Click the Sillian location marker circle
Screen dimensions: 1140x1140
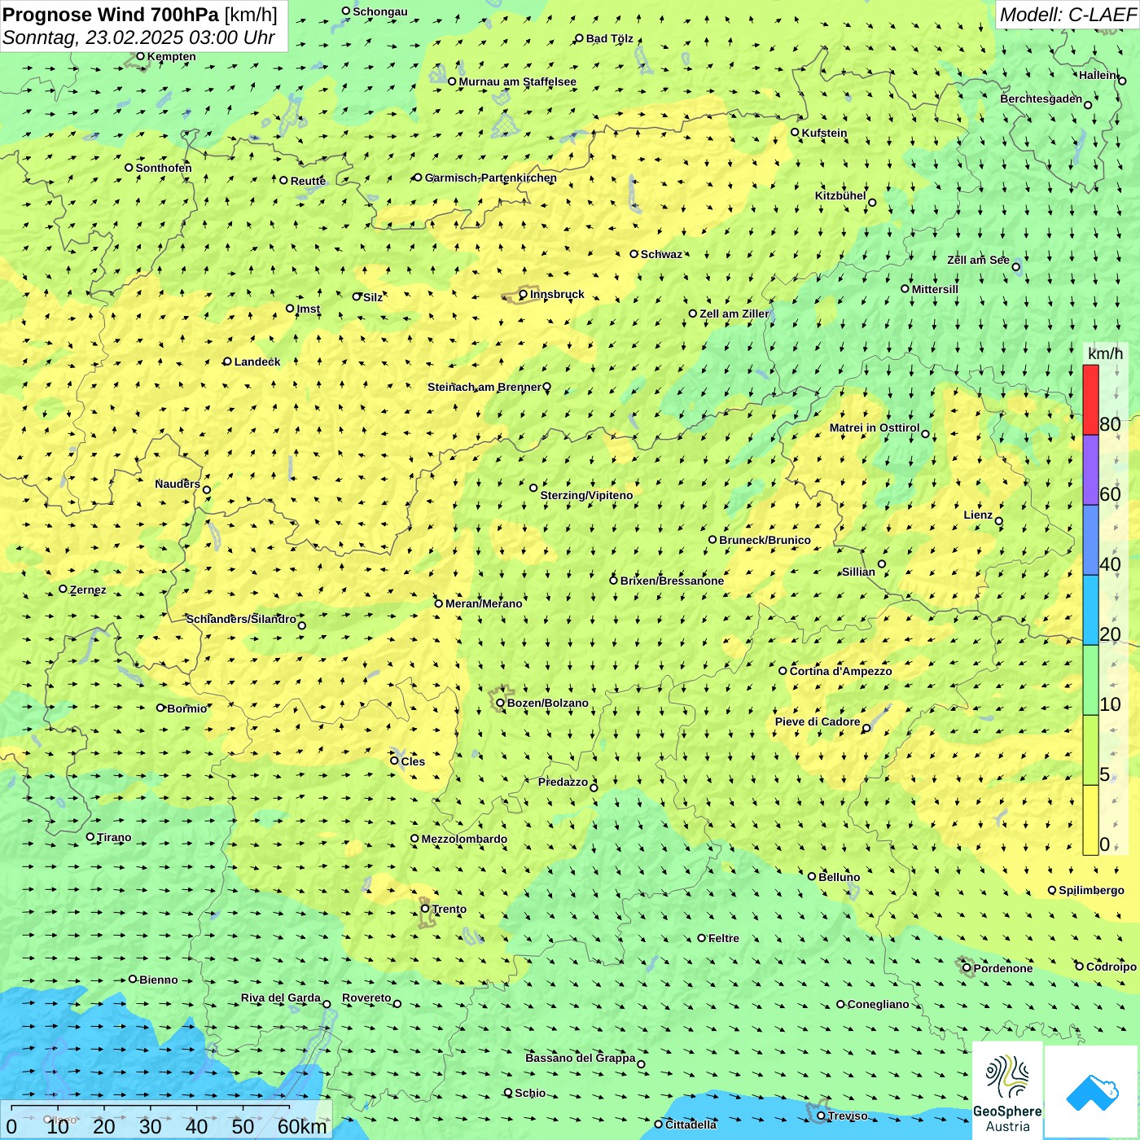click(882, 563)
